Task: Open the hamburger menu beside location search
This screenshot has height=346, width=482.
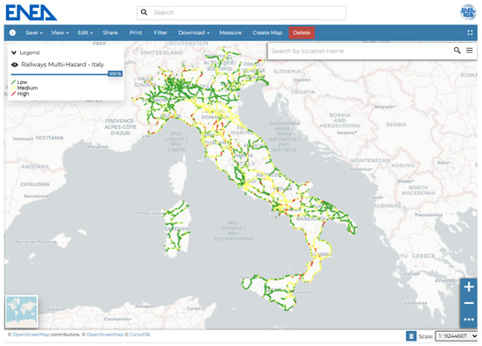Action: (470, 51)
